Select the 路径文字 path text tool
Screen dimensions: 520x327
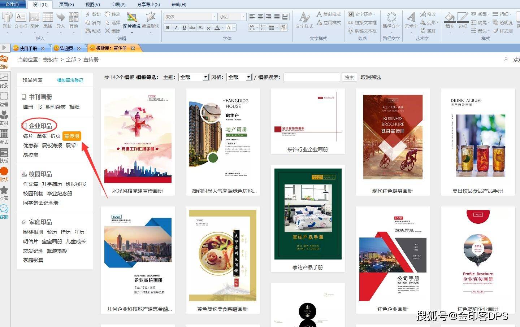pyautogui.click(x=391, y=20)
